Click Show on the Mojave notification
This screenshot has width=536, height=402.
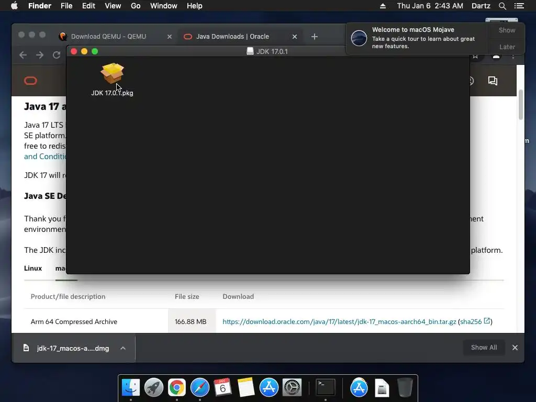pos(507,30)
